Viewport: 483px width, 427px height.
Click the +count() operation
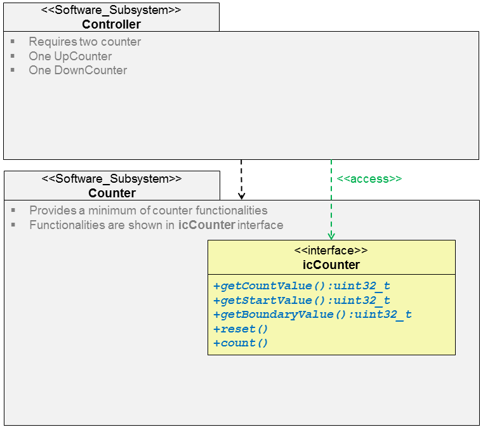pos(241,343)
